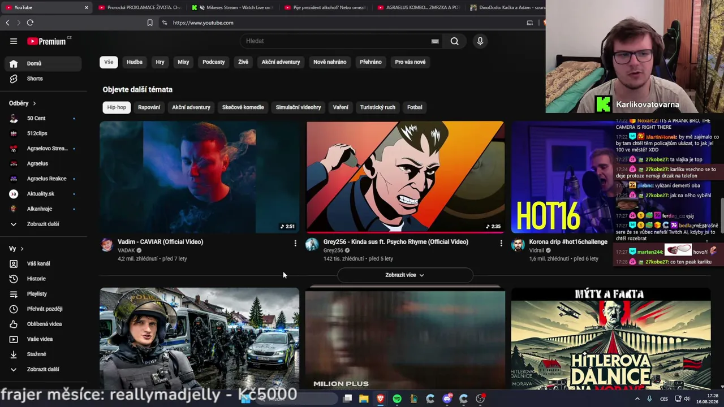Select the Nově nahráno filter chip
This screenshot has width=724, height=407.
point(330,62)
